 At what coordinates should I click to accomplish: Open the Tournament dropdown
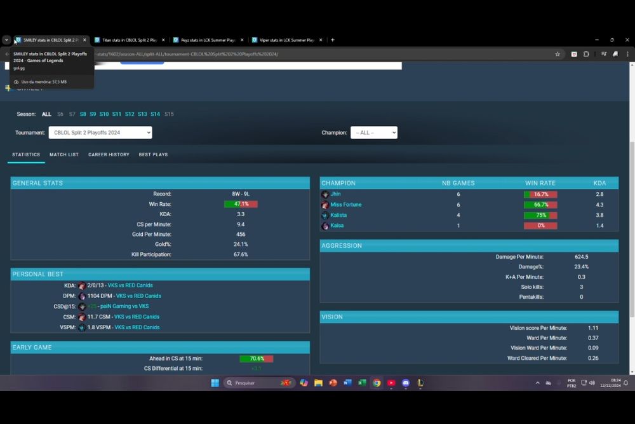click(100, 133)
